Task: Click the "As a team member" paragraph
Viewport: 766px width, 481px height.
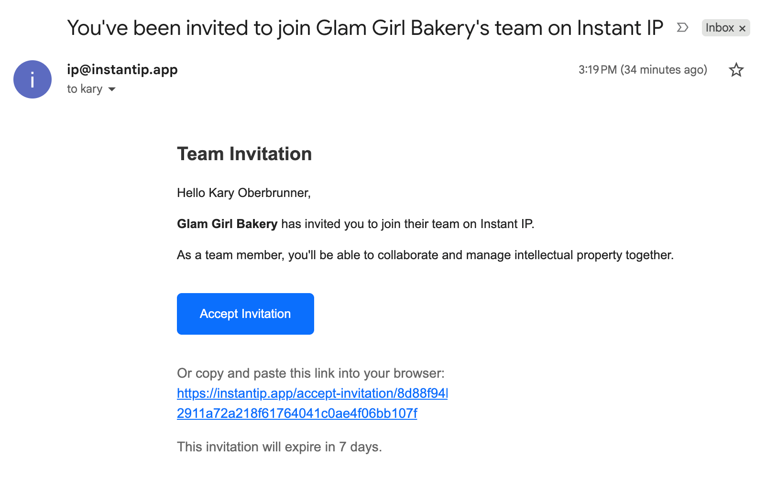Action: [425, 255]
